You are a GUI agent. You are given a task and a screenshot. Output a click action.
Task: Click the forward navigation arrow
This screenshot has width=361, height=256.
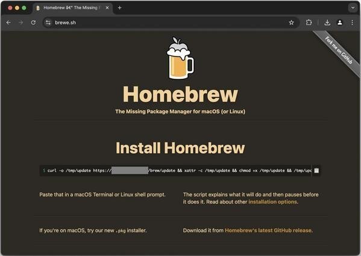[x=21, y=22]
